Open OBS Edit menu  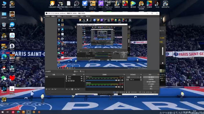tap(54, 16)
